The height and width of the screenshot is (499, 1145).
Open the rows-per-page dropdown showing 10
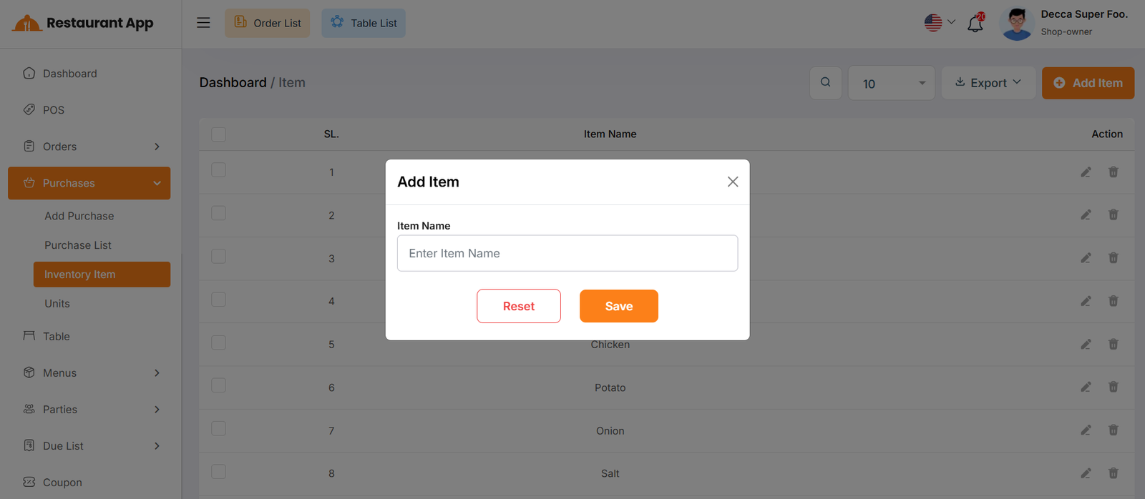(x=891, y=84)
